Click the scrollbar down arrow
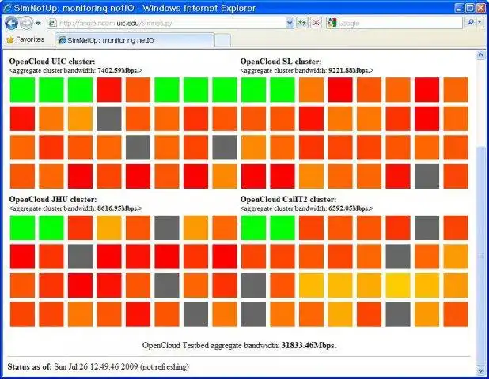Image resolution: width=489 pixels, height=379 pixels. coord(480,370)
